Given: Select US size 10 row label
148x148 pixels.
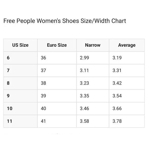Looking at the screenshot, I should point(20,108).
